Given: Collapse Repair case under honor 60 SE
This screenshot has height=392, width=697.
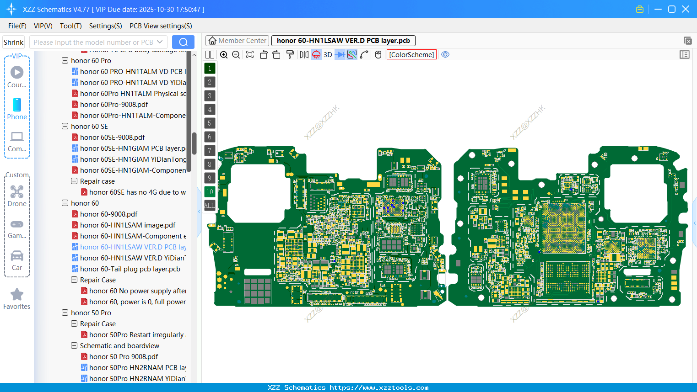Looking at the screenshot, I should (x=74, y=181).
